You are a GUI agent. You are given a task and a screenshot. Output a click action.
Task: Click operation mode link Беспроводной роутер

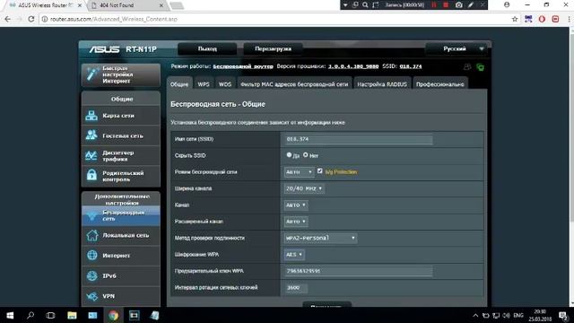pos(243,66)
